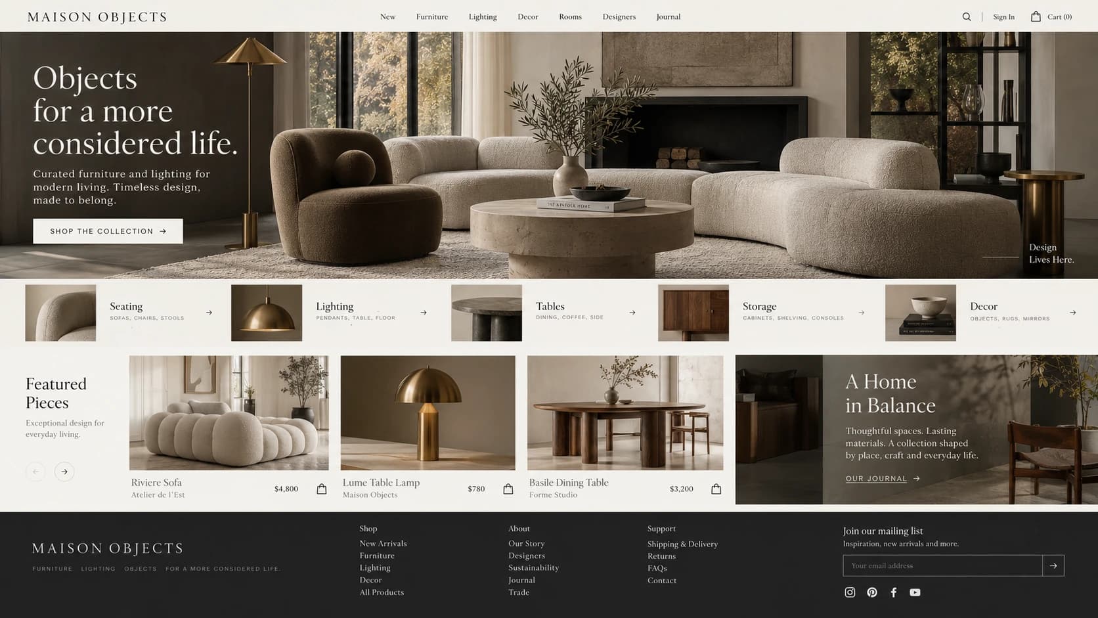Open Returns footer link
Screen dimensions: 1098x618
tap(661, 556)
